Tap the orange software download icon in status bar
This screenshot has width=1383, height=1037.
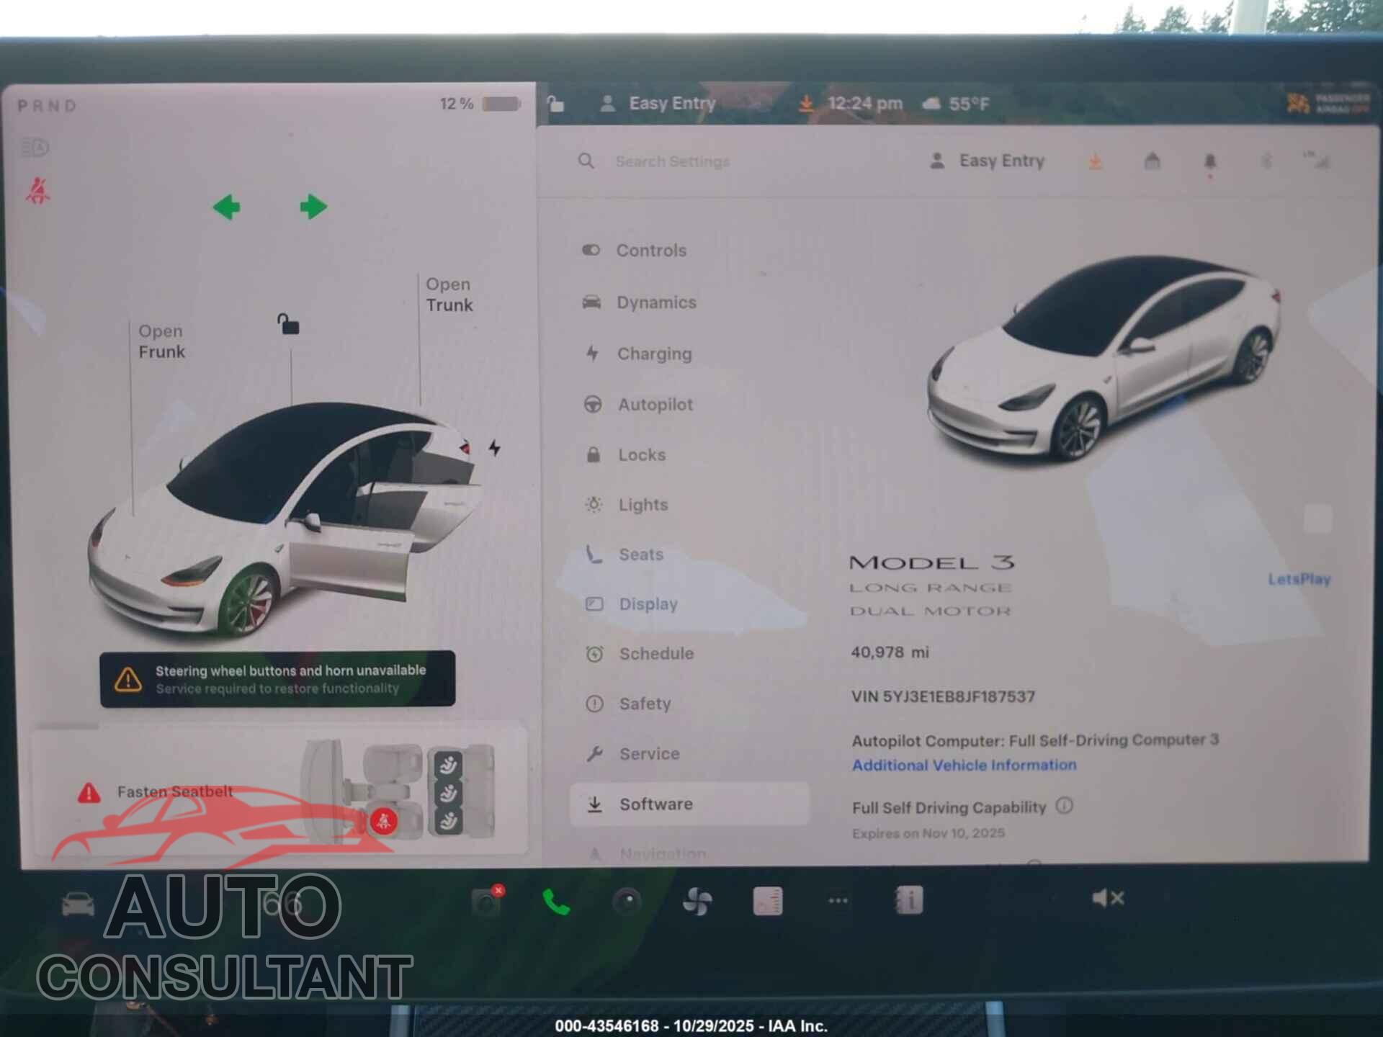[806, 104]
